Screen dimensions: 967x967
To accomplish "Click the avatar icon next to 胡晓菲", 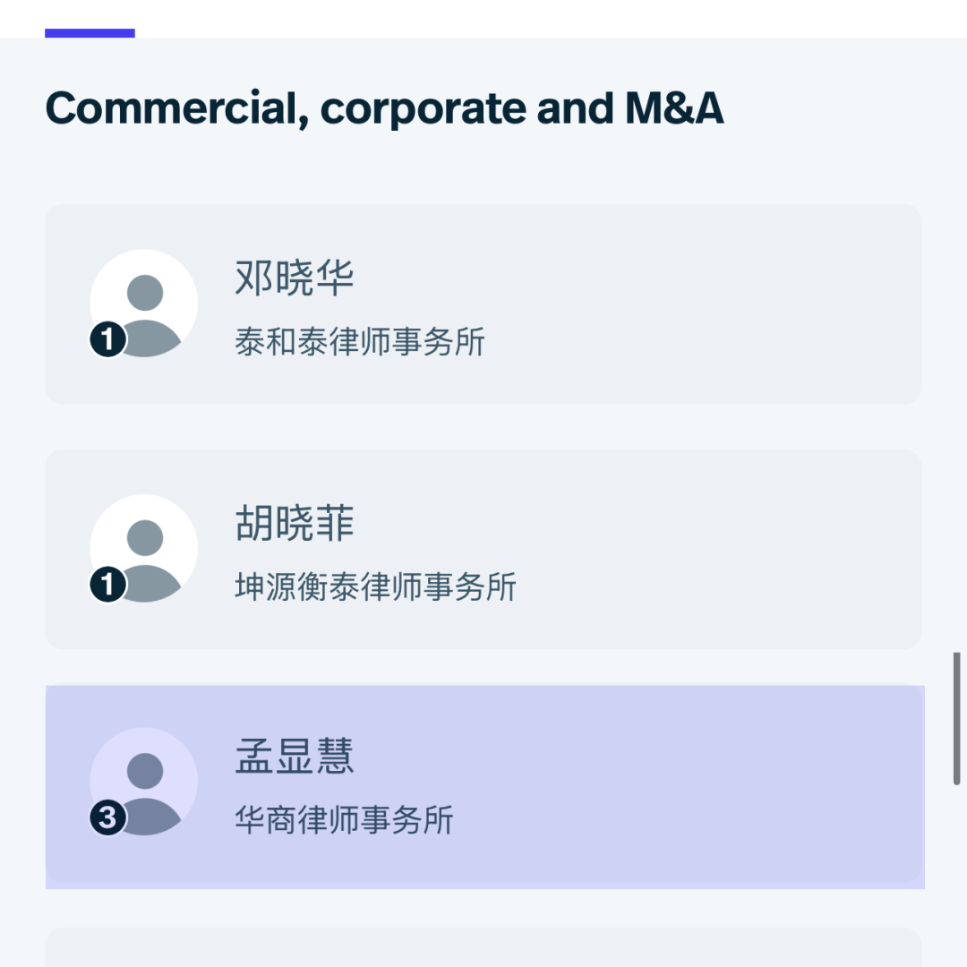I will 145,548.
